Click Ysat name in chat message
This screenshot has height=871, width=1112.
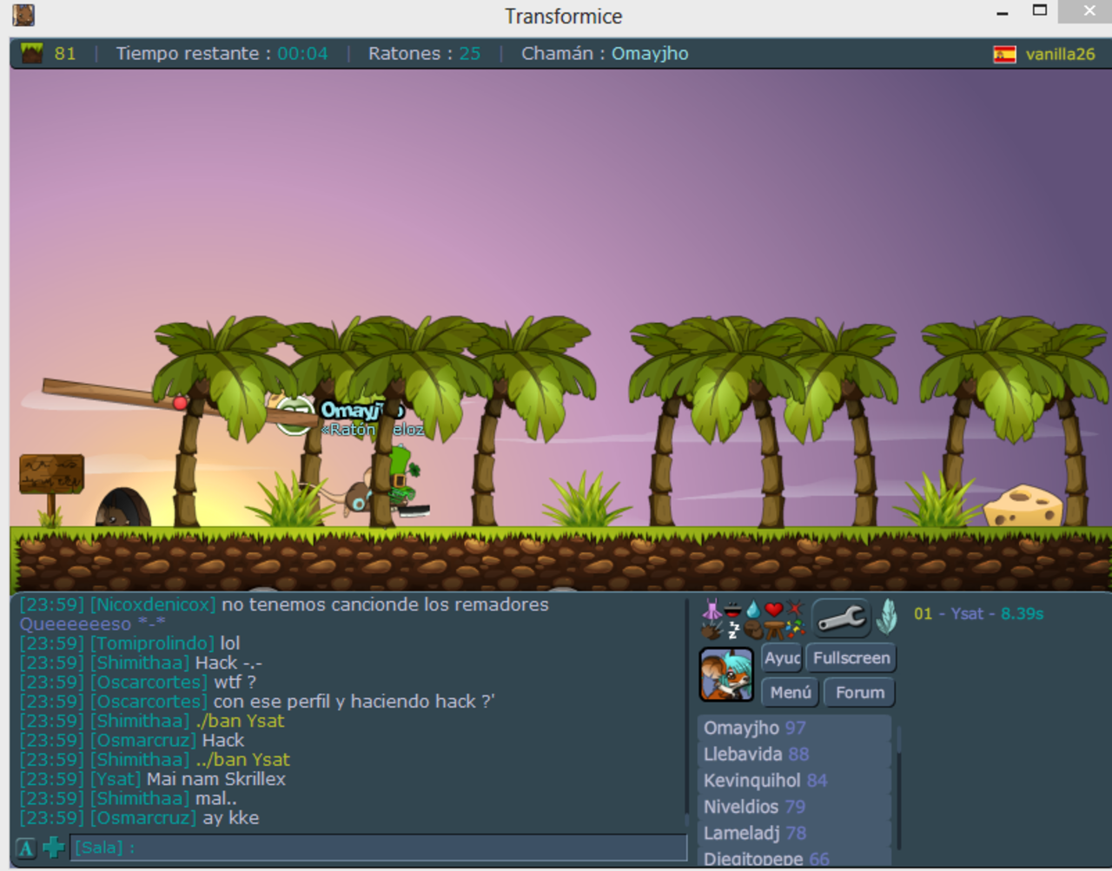[116, 779]
